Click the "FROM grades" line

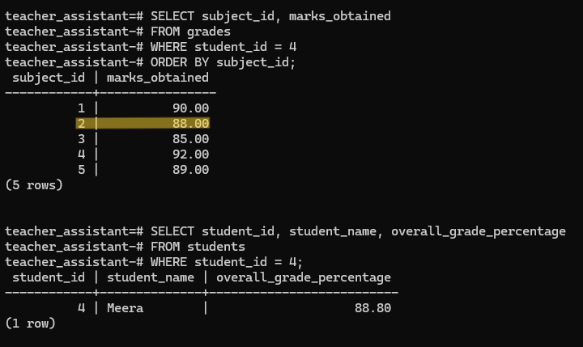(190, 32)
